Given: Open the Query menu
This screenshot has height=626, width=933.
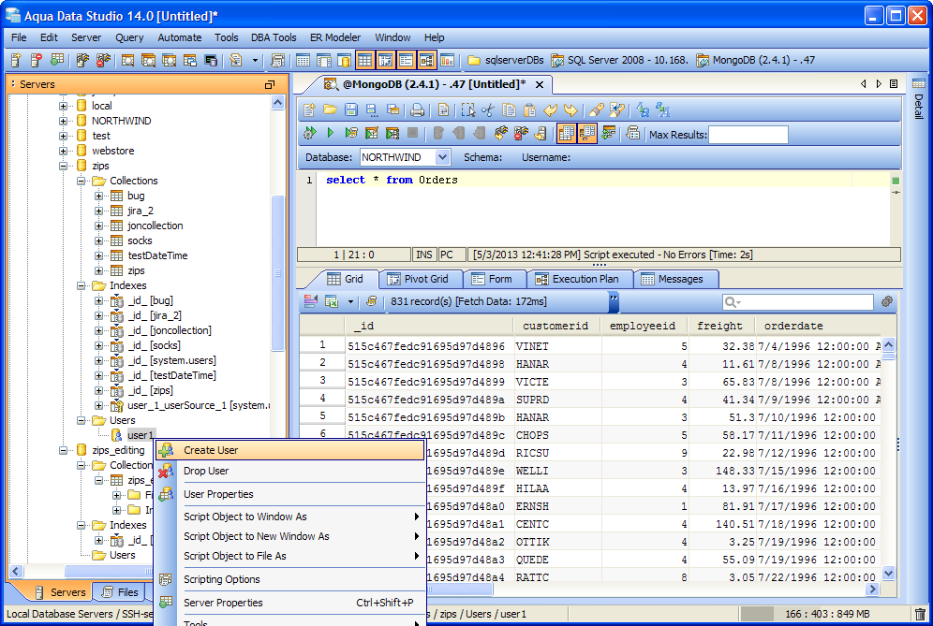Looking at the screenshot, I should pyautogui.click(x=129, y=37).
